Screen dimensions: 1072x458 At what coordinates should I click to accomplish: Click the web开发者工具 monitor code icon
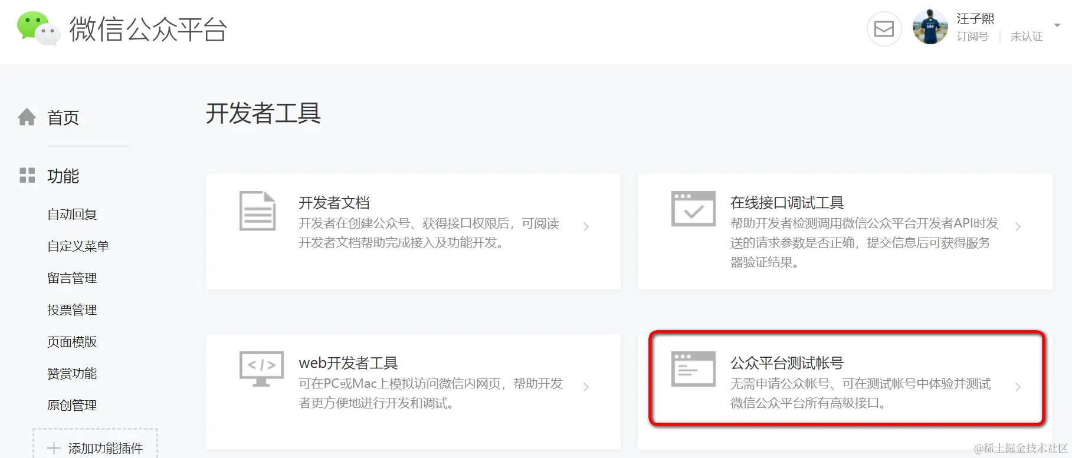tap(261, 369)
